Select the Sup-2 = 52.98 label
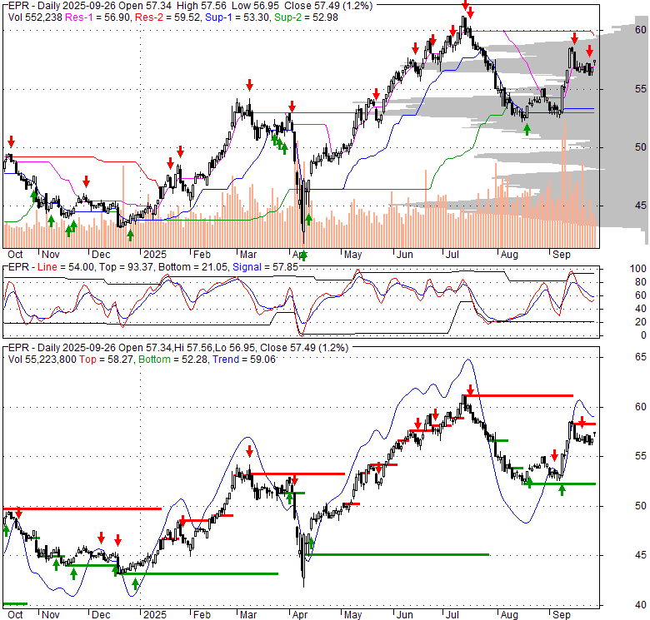The width and height of the screenshot is (650, 620). [x=306, y=17]
